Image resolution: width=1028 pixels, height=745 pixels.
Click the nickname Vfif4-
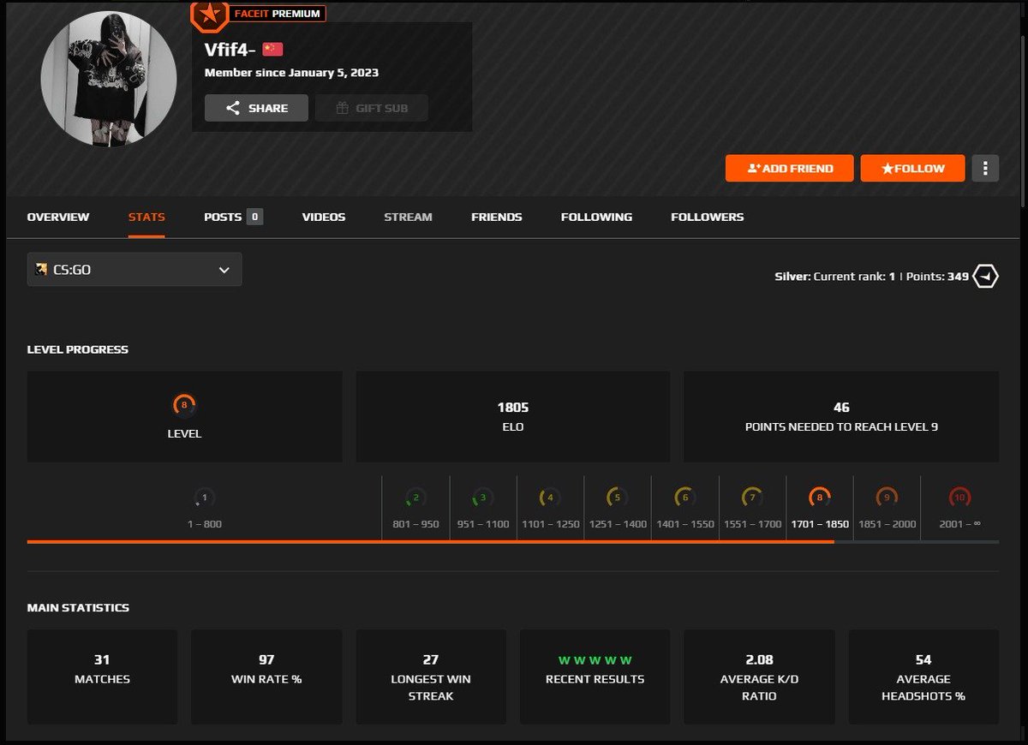click(230, 49)
